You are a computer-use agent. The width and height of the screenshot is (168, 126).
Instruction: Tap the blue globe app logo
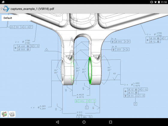[6, 9]
